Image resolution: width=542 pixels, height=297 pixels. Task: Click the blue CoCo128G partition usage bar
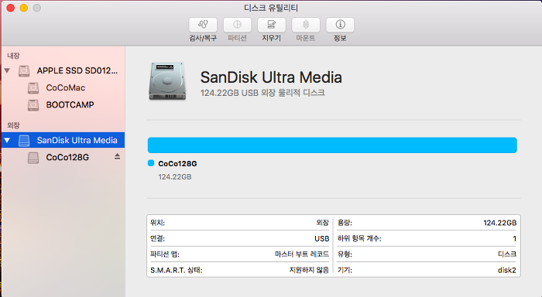click(332, 145)
